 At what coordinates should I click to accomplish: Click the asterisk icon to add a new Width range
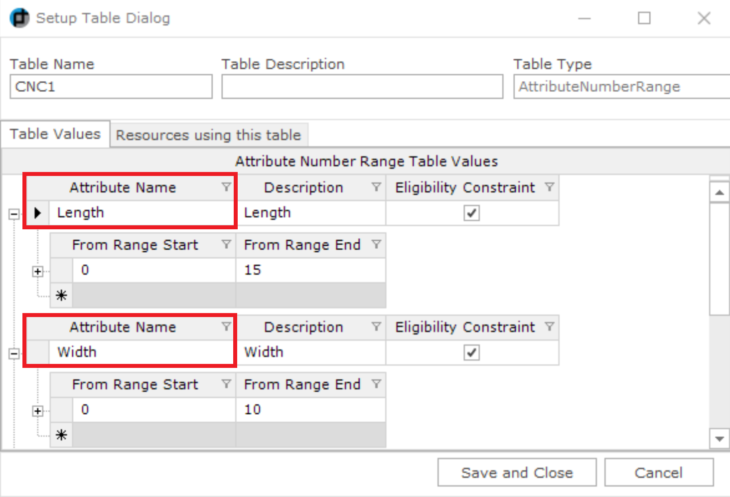pyautogui.click(x=61, y=435)
